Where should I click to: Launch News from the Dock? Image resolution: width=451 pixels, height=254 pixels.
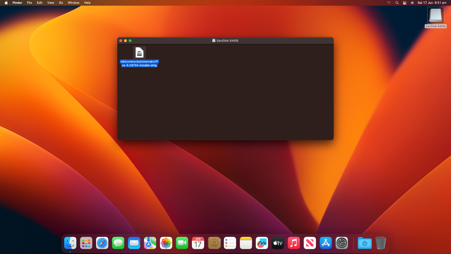[x=310, y=243]
